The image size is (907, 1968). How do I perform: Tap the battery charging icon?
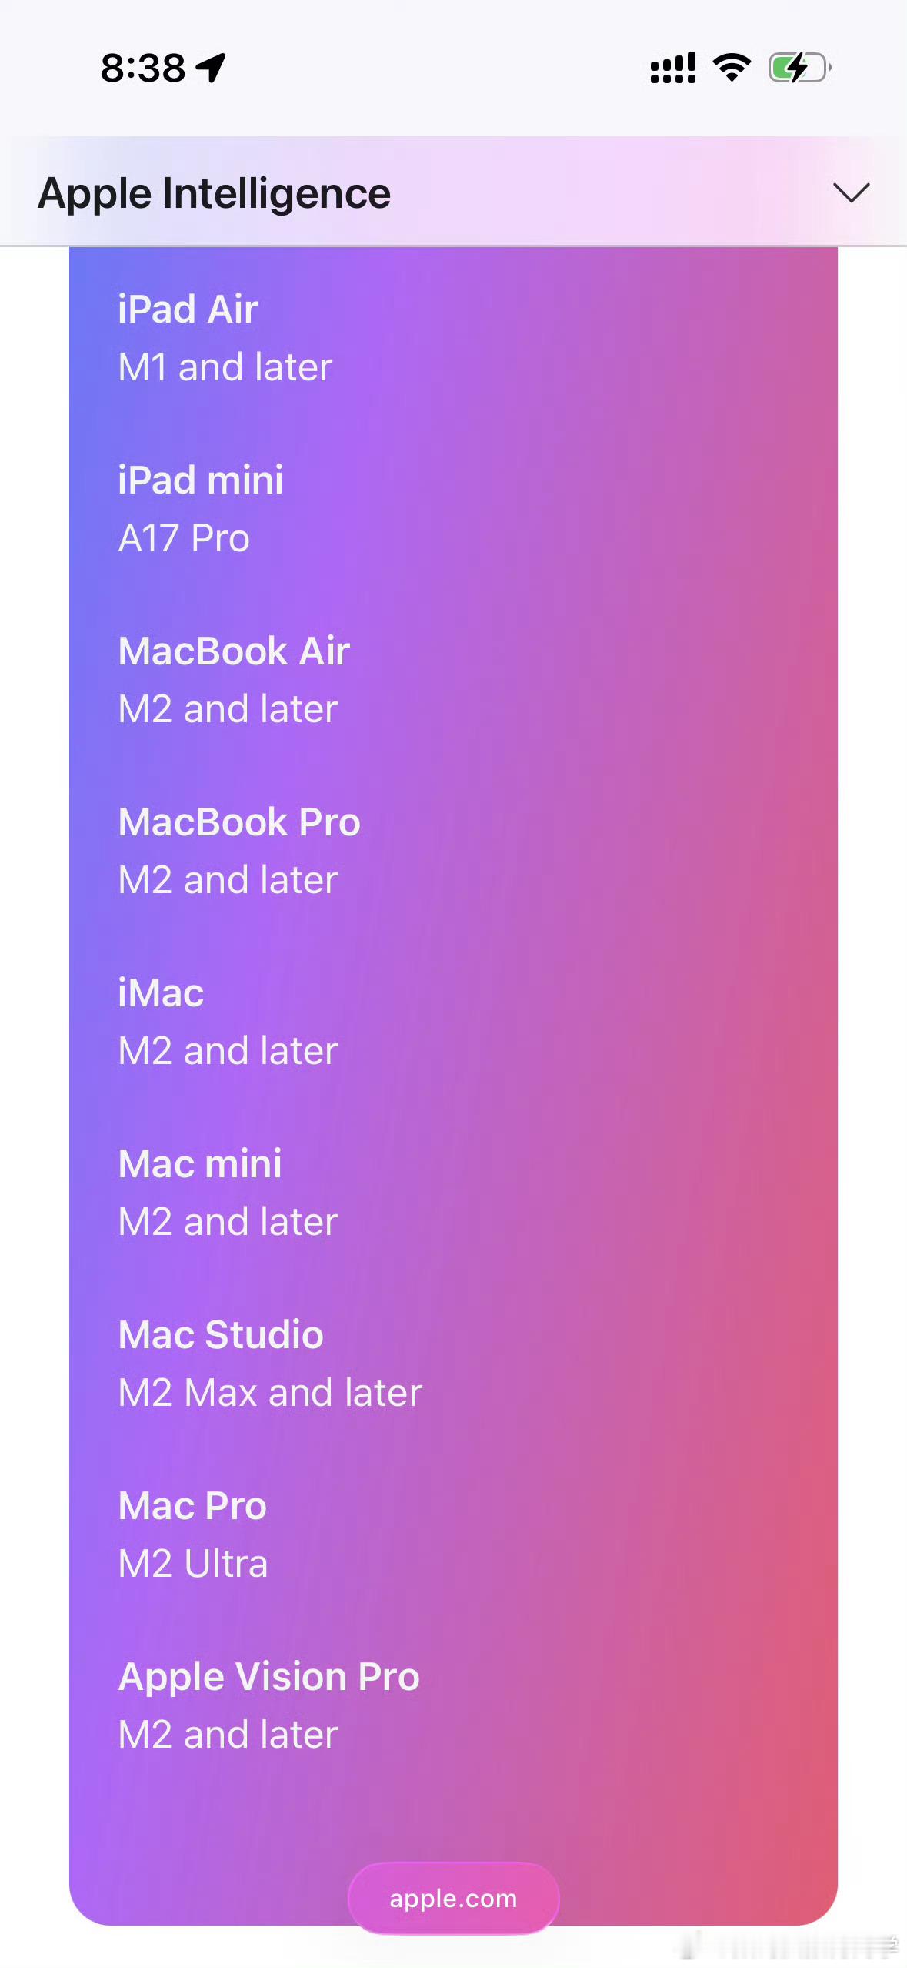tap(799, 68)
